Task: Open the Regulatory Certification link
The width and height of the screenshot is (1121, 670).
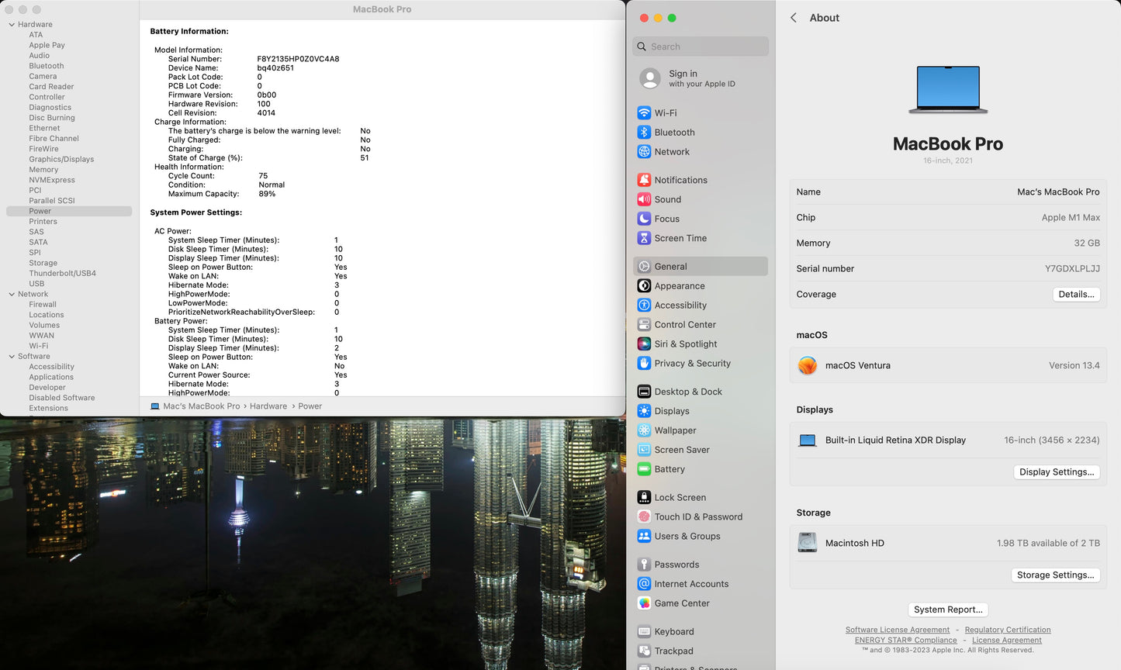Action: (x=1008, y=630)
